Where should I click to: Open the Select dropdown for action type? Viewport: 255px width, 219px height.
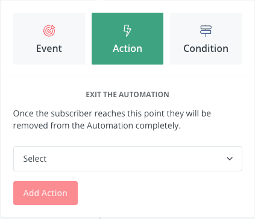[128, 159]
